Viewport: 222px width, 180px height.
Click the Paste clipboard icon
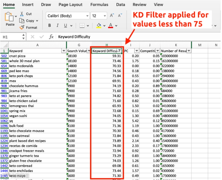tap(9, 17)
